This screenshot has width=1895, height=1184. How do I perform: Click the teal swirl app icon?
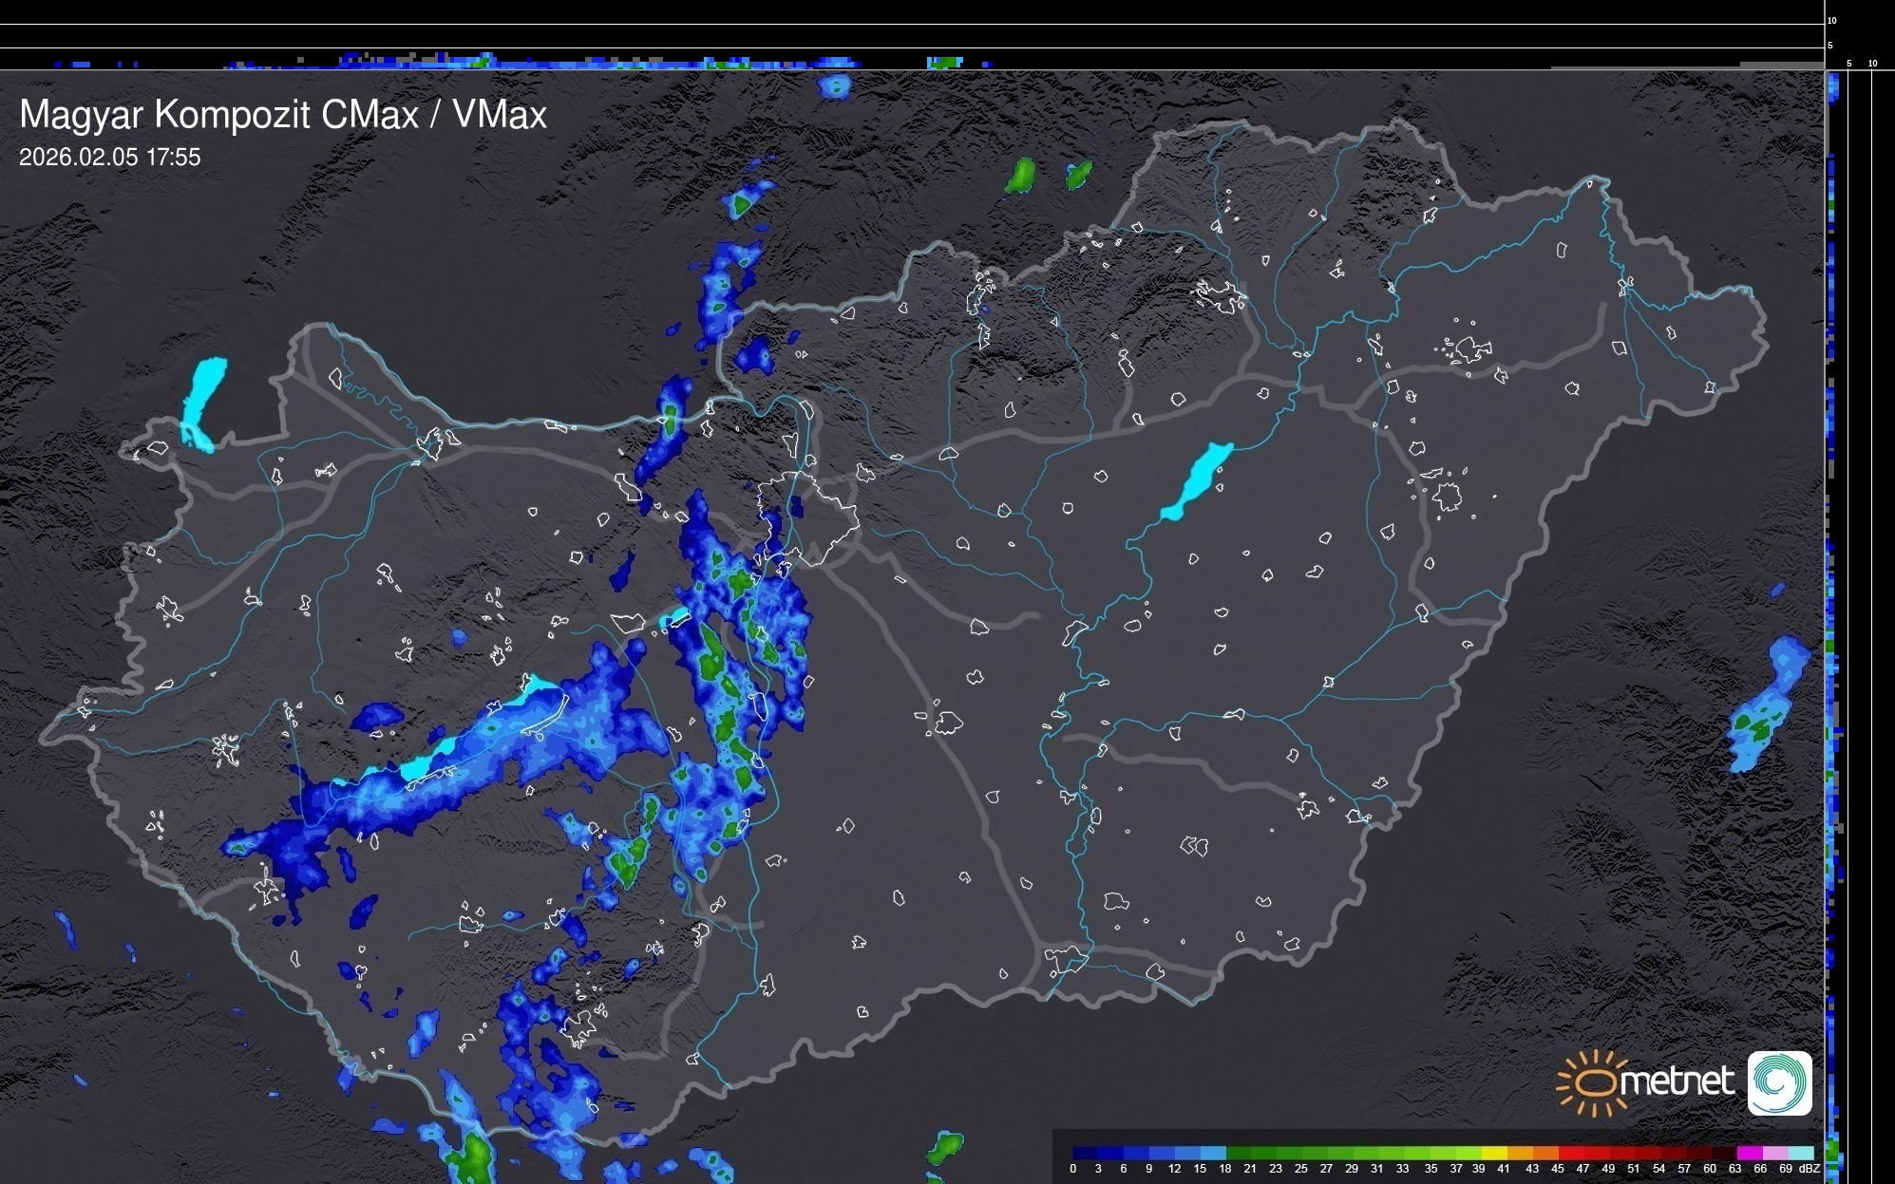click(1779, 1082)
